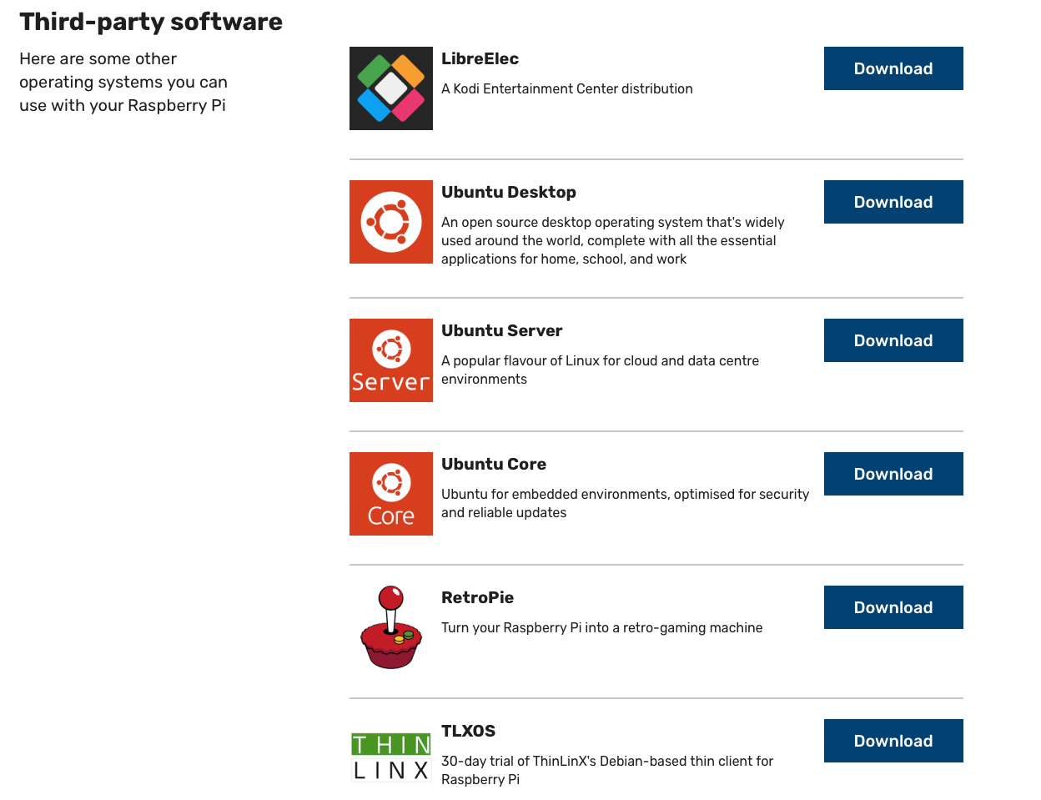Select the Ubuntu Desktop heading
The image size is (1041, 800).
click(x=508, y=193)
